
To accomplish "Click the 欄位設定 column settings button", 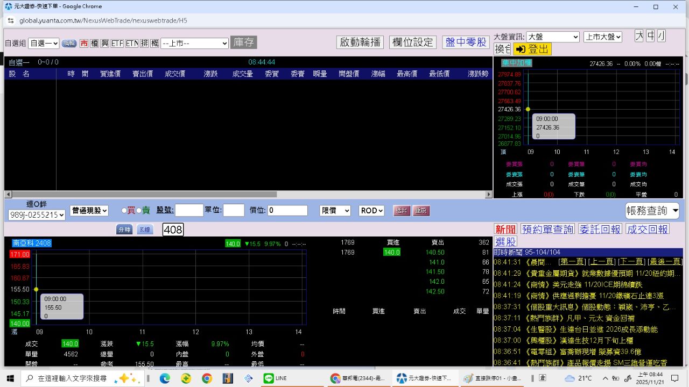I will tap(412, 42).
